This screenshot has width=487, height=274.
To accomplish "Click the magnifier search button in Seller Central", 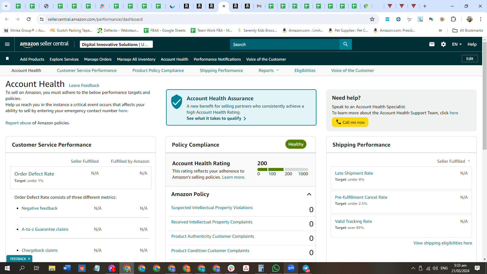I will 345,44.
